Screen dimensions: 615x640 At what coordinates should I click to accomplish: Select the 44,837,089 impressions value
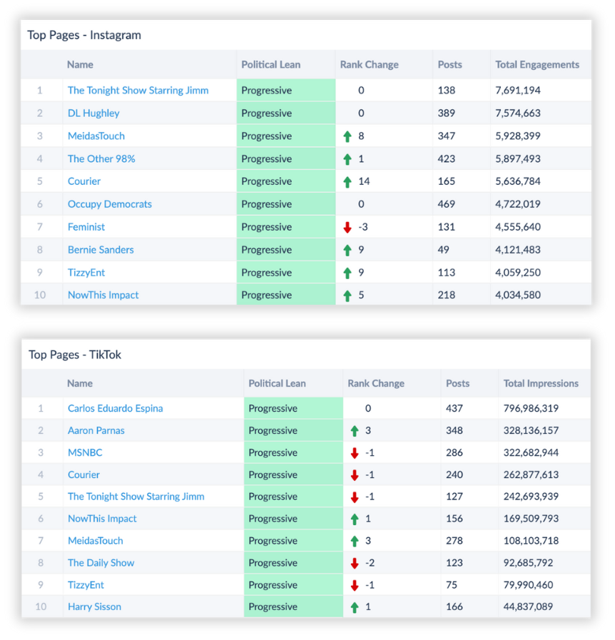[x=528, y=606]
